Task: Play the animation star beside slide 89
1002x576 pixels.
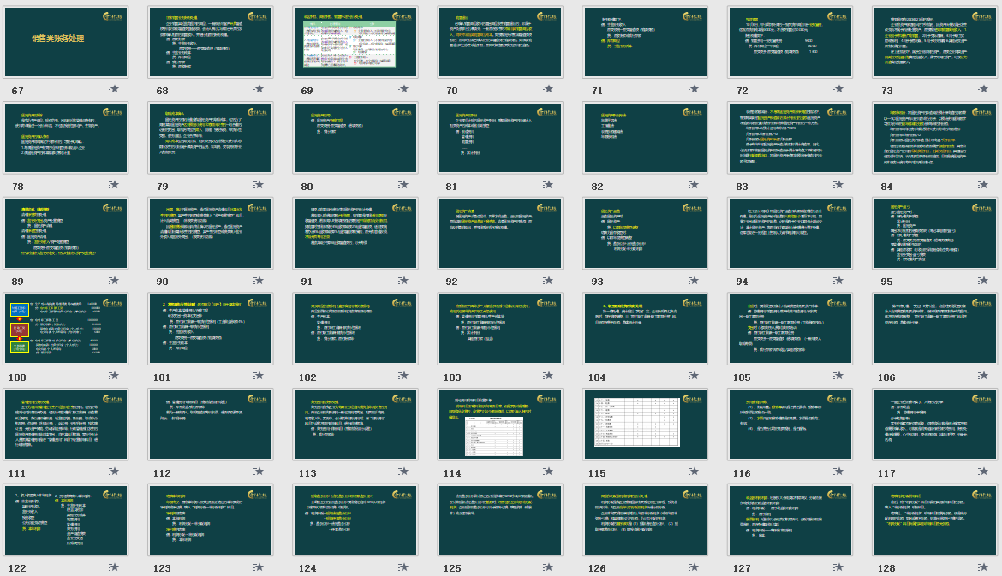Action: 113,281
